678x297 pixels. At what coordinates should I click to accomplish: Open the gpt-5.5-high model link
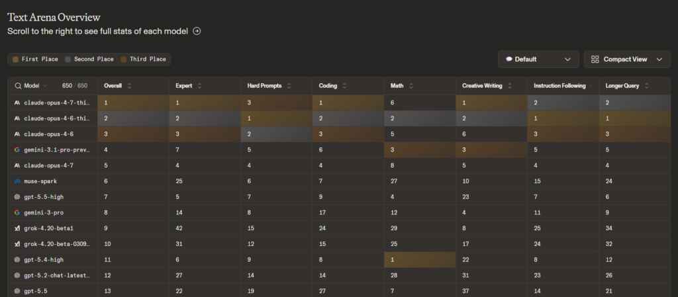44,197
